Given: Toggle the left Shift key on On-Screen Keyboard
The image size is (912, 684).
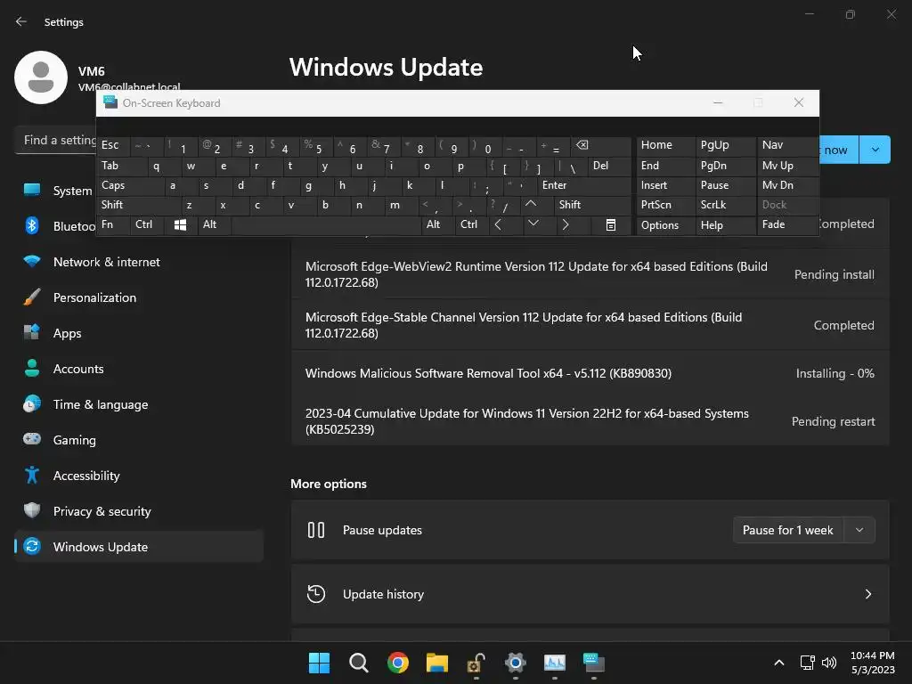Looking at the screenshot, I should pos(138,205).
